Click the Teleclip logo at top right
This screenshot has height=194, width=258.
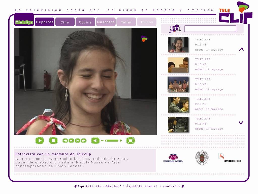236,13
